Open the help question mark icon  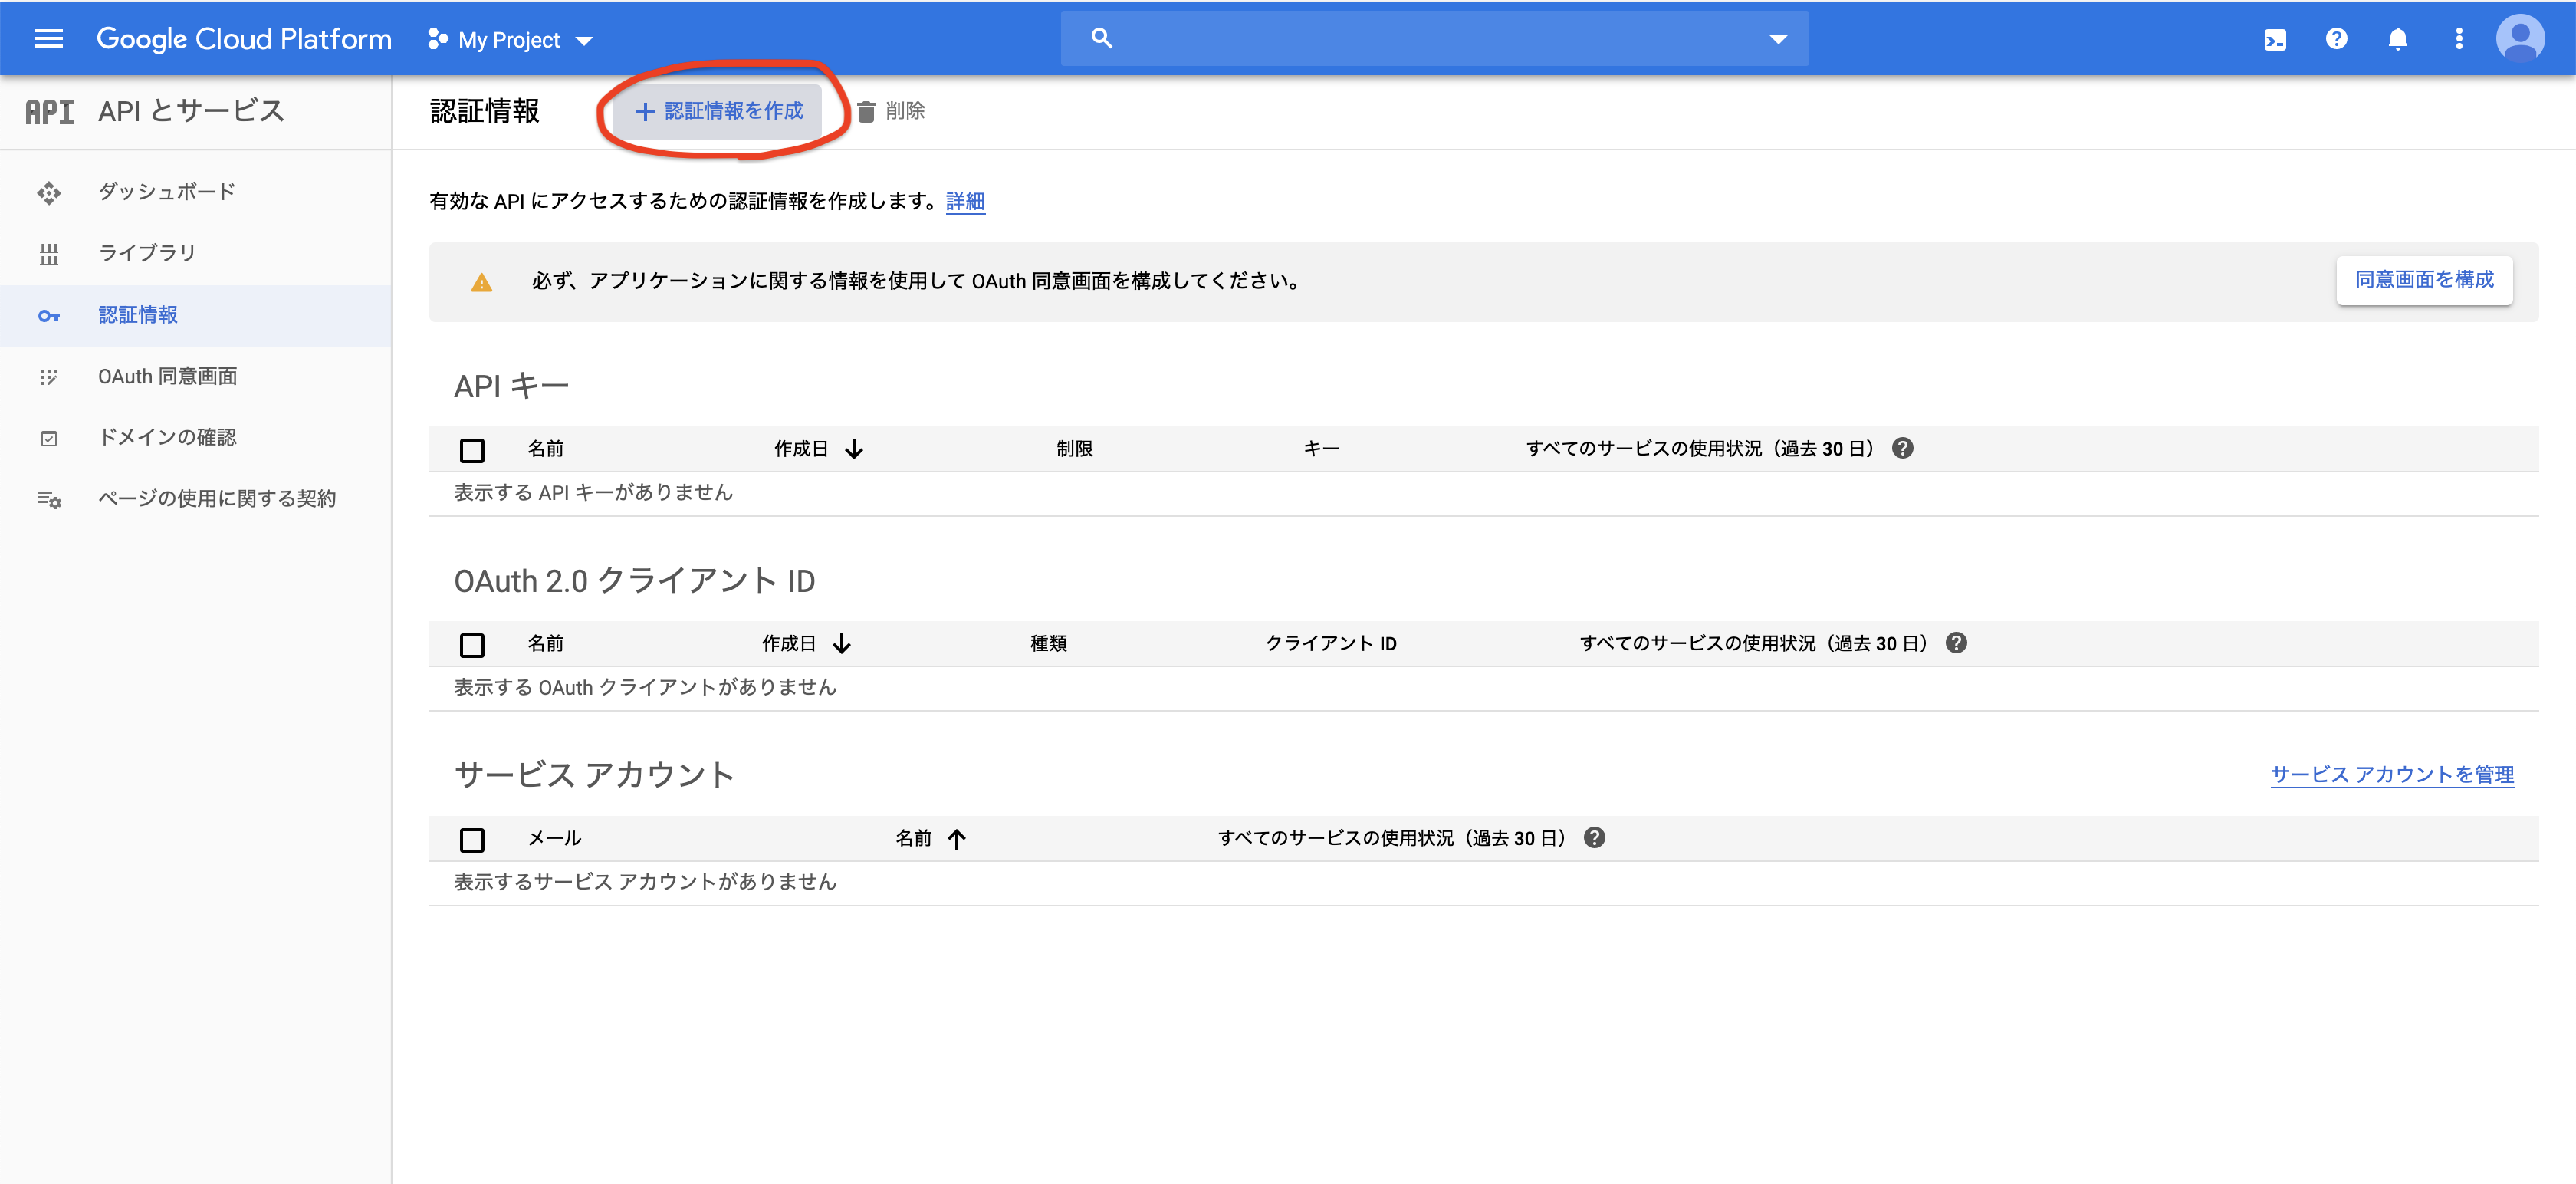pyautogui.click(x=2336, y=39)
